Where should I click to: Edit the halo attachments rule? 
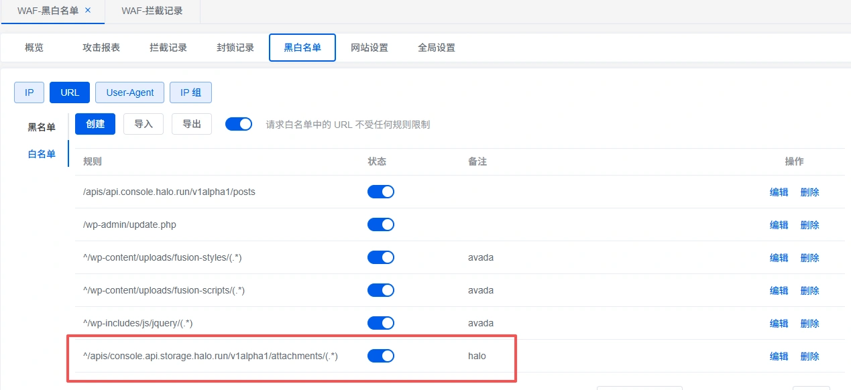(779, 356)
